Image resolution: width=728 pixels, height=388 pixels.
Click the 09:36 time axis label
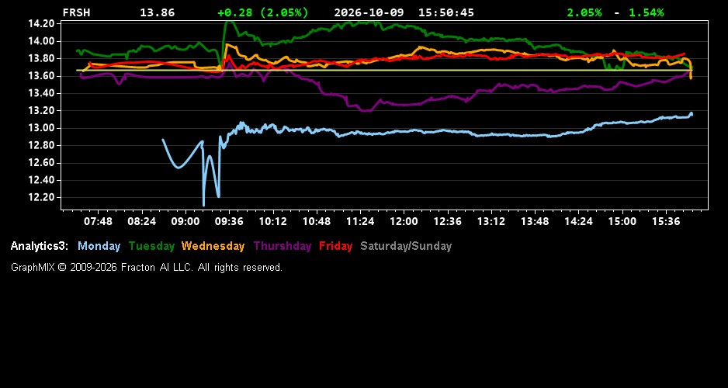229,222
